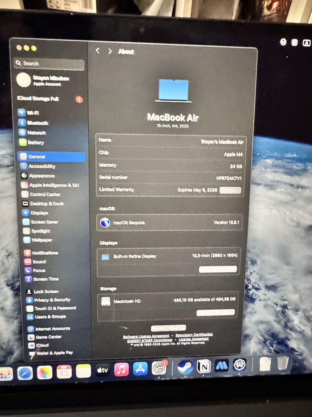Open Game Center settings

(x=45, y=337)
